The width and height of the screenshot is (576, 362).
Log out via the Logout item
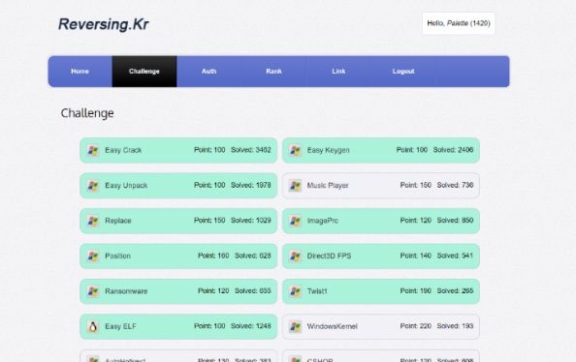click(403, 72)
